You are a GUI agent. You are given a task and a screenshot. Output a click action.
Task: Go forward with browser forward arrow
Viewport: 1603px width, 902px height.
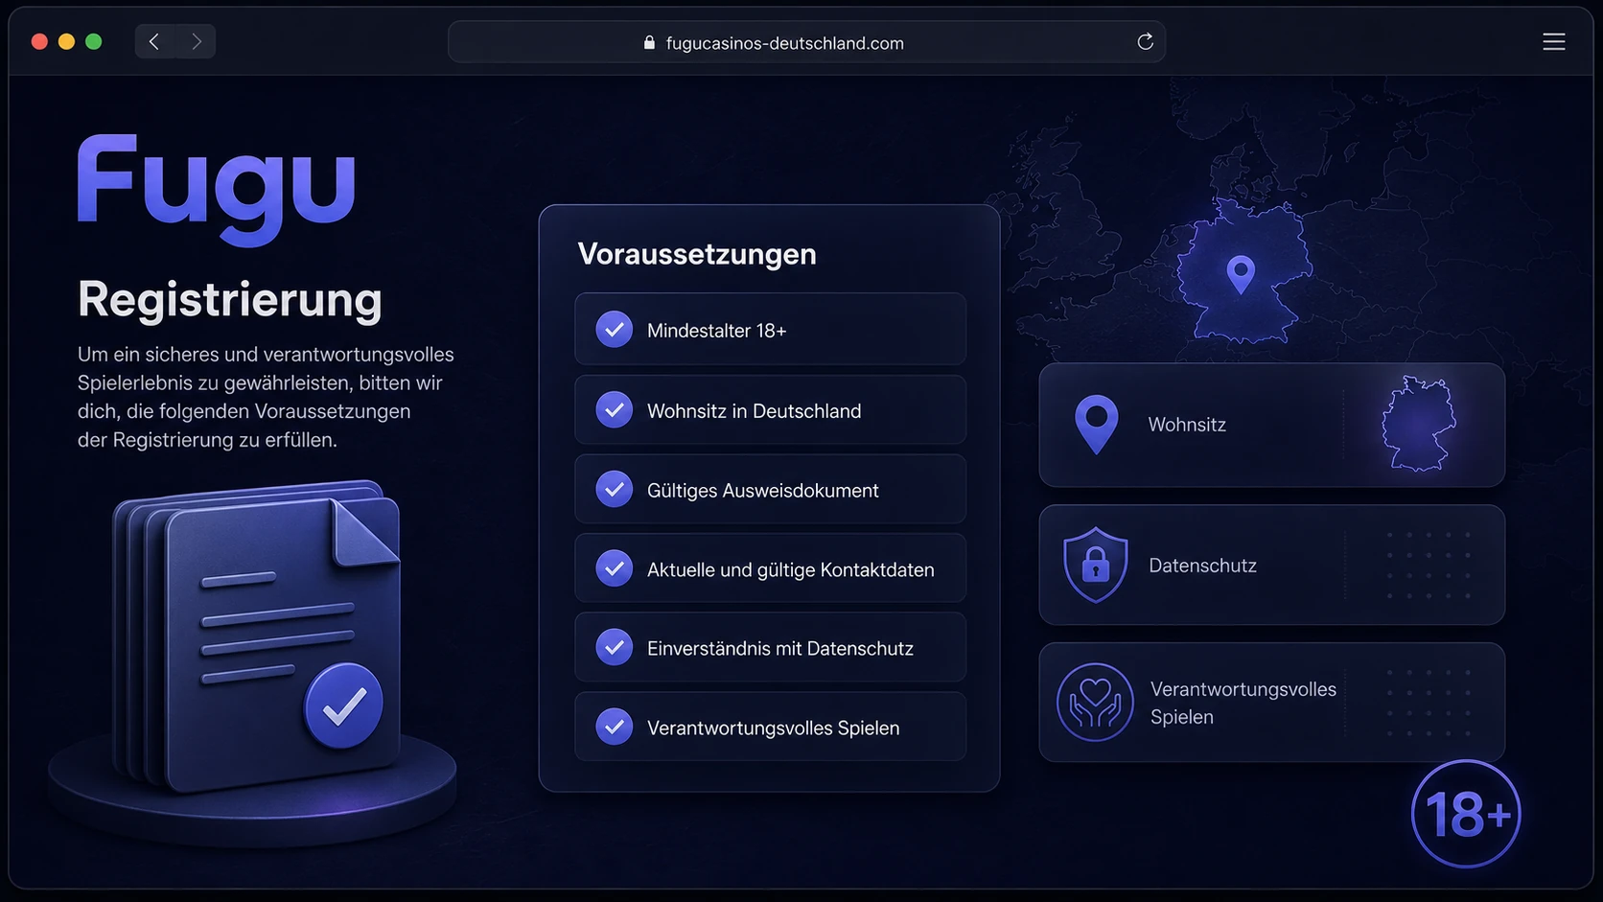197,41
